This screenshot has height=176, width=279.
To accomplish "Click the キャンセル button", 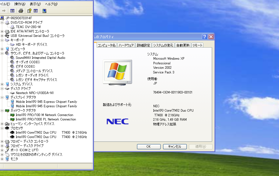I will pos(175,147).
